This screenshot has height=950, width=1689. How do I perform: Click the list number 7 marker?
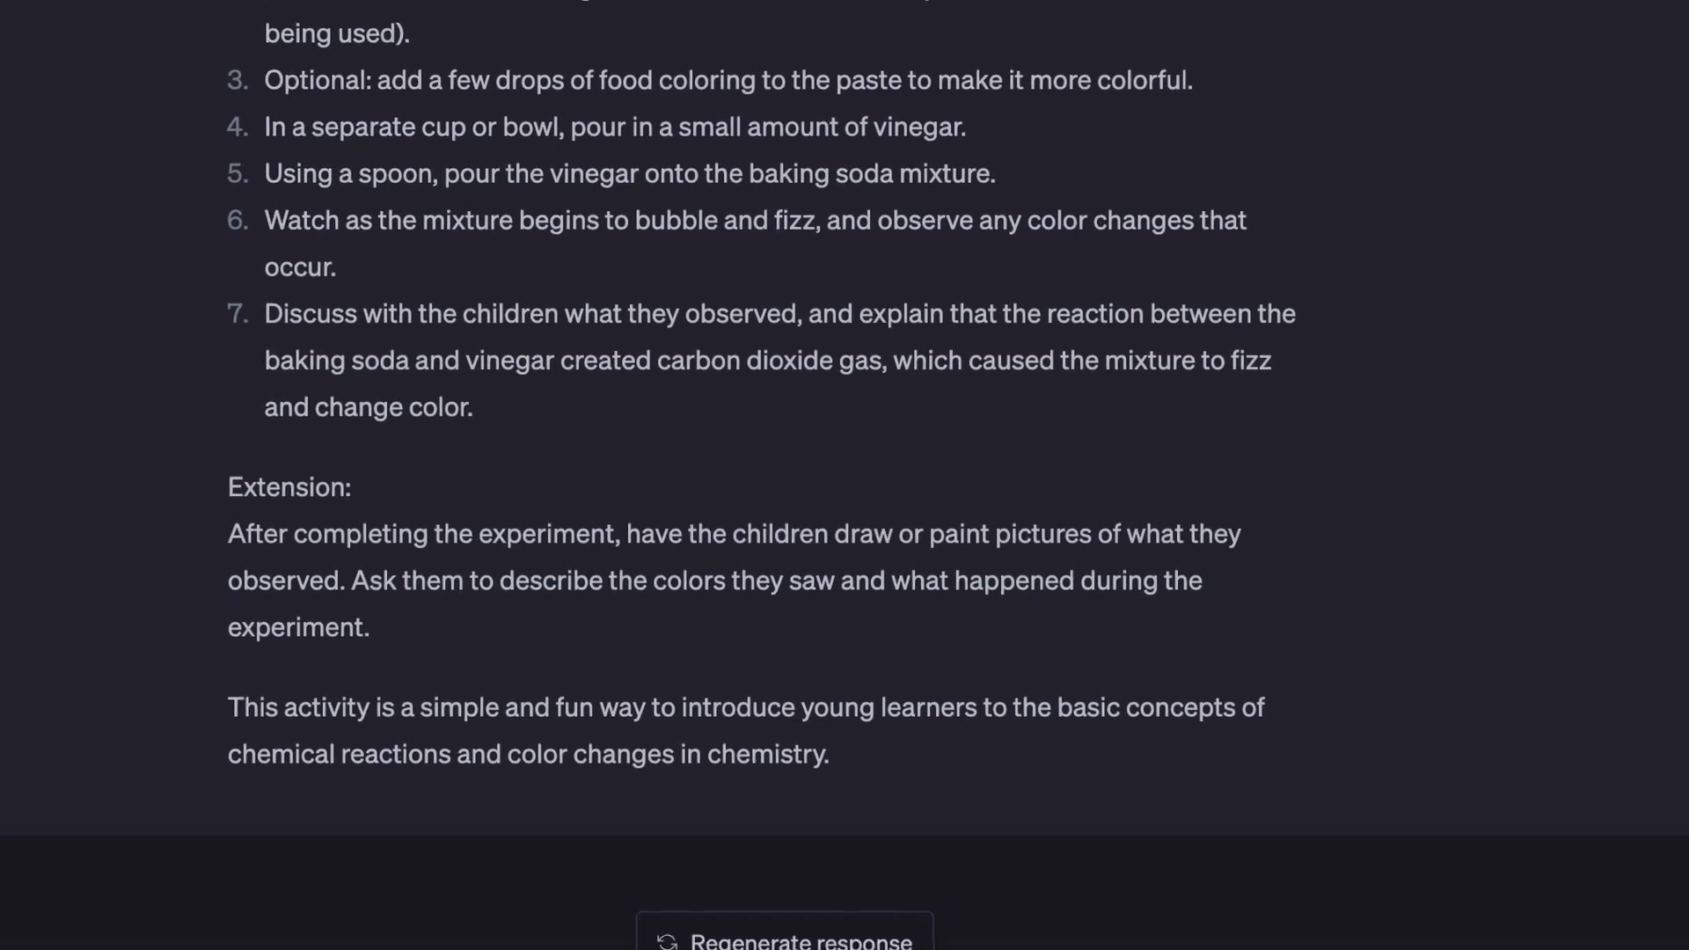pos(238,313)
